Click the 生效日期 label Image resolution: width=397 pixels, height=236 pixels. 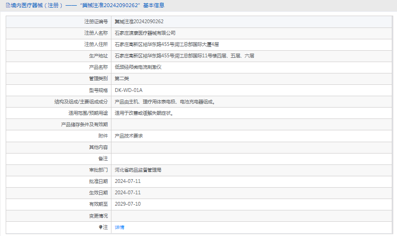coord(98,193)
